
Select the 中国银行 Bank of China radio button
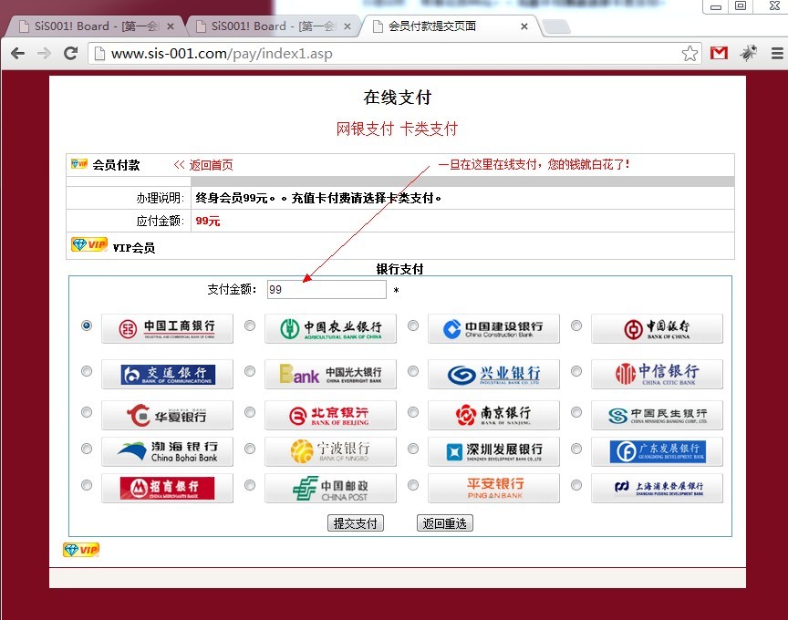(576, 325)
